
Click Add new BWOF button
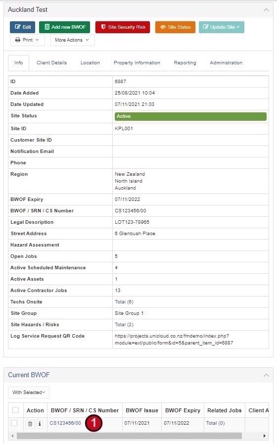[x=64, y=27]
